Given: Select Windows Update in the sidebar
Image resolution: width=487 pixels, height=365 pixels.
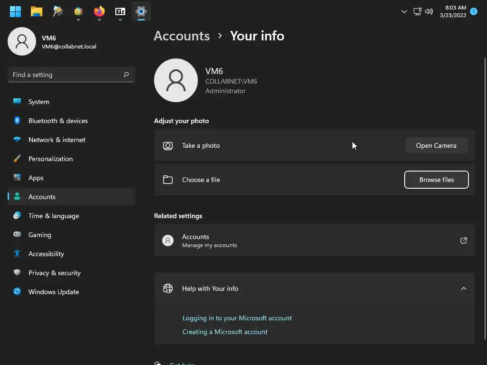Looking at the screenshot, I should click(53, 292).
